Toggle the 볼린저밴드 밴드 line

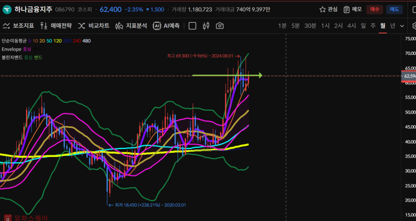38,57
